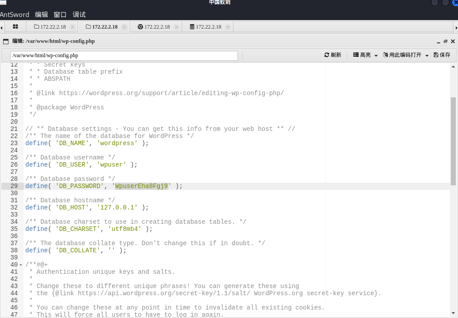The width and height of the screenshot is (458, 318).
Task: Open the AntSword menu
Action: point(14,14)
